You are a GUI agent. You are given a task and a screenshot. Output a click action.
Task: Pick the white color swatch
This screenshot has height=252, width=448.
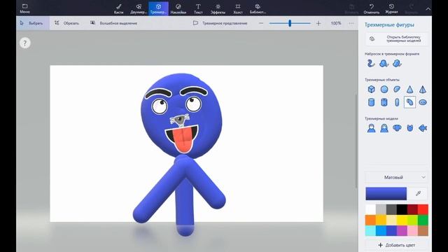click(370, 209)
